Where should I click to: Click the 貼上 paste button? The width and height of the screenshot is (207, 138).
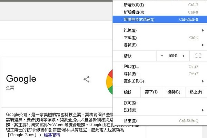click(196, 92)
